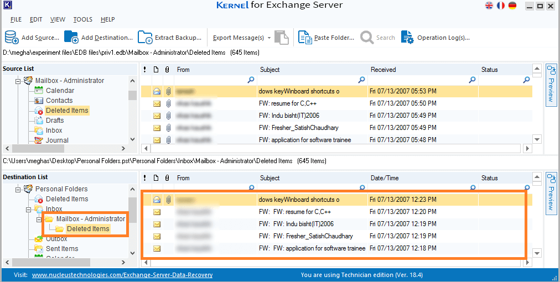Sort source list by Subject column
Screen dimensions: 560x282
(x=269, y=70)
